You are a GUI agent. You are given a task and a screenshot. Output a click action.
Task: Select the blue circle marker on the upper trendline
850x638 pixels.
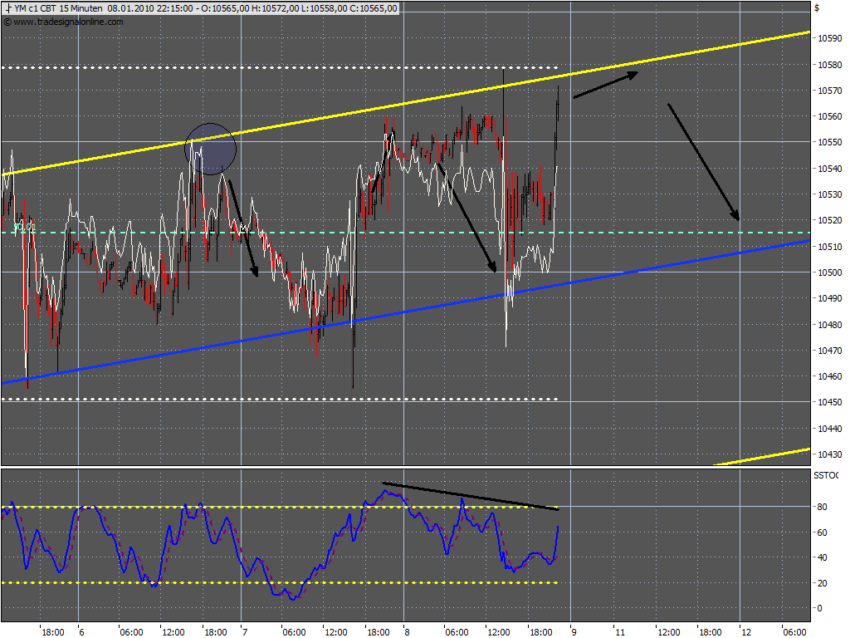(x=210, y=149)
